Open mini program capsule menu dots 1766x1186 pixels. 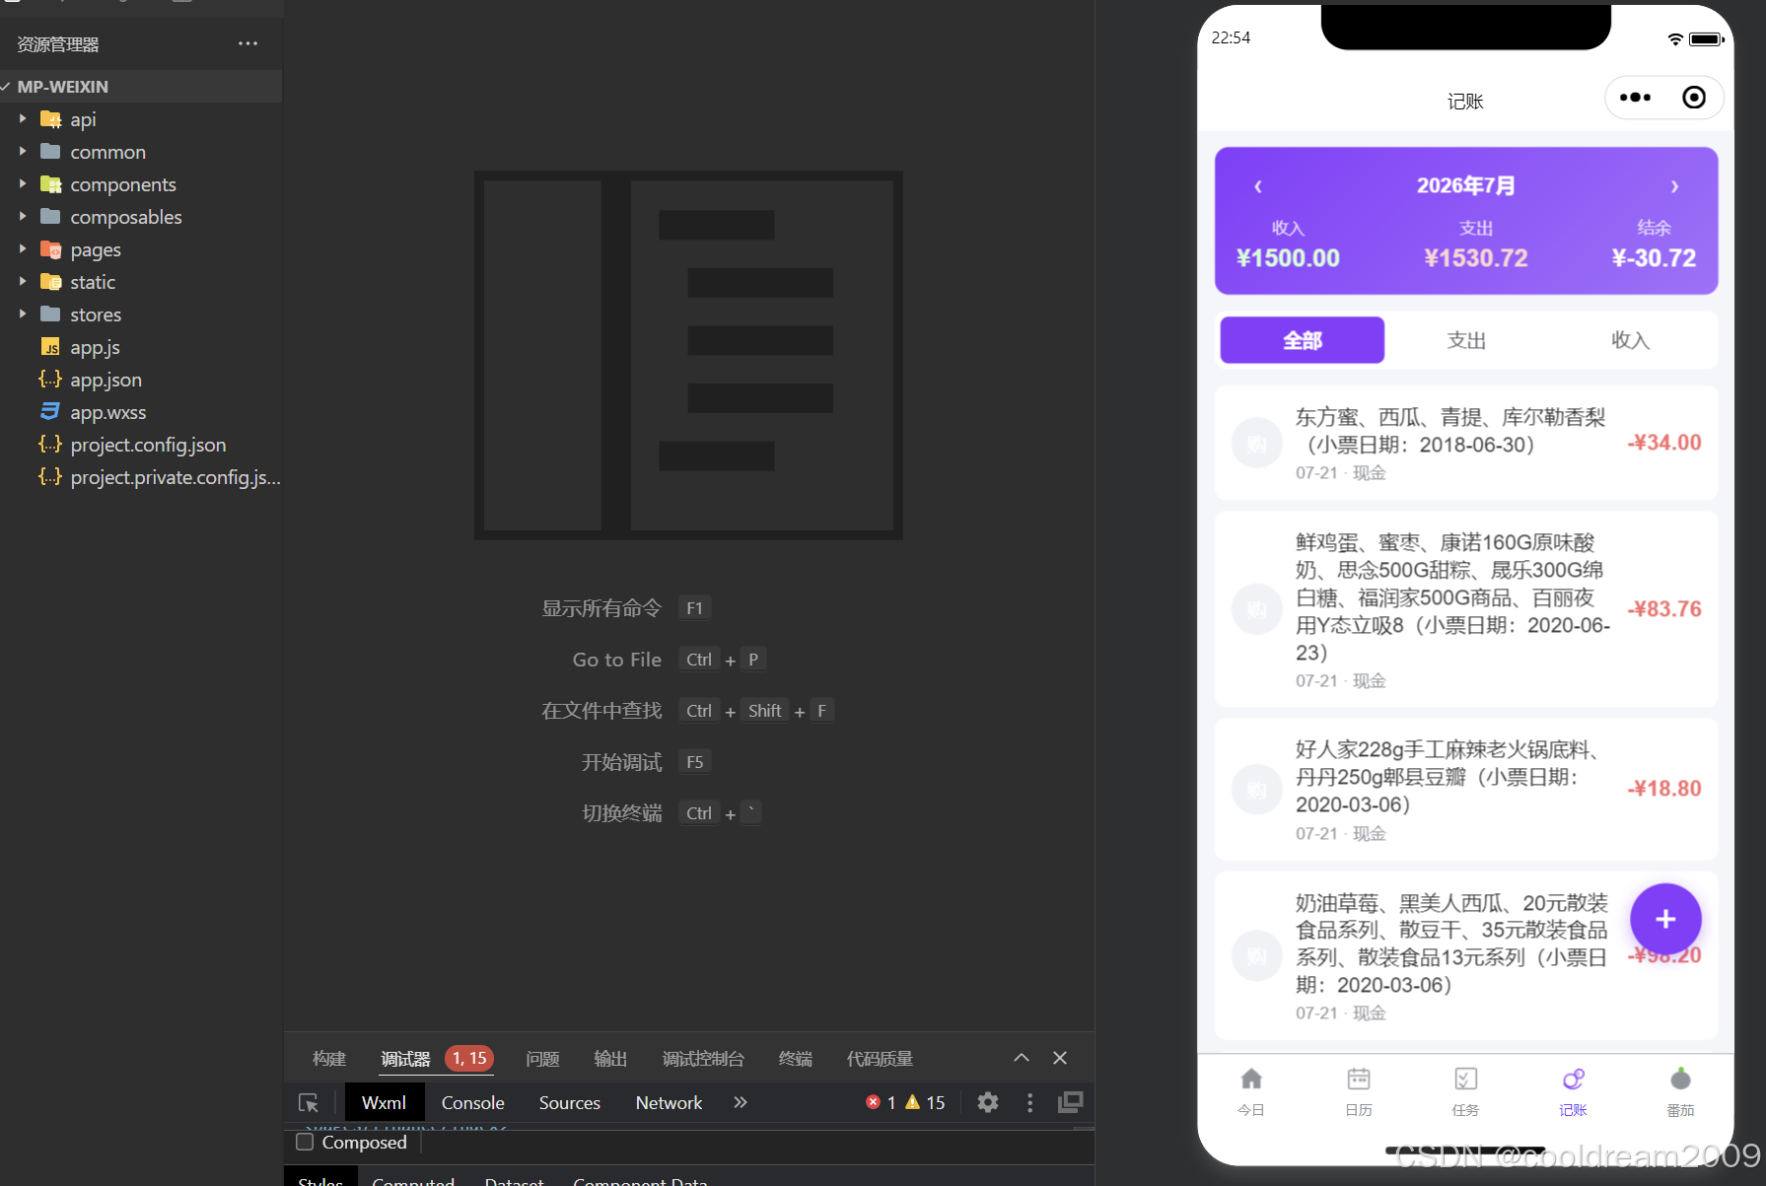click(x=1635, y=98)
